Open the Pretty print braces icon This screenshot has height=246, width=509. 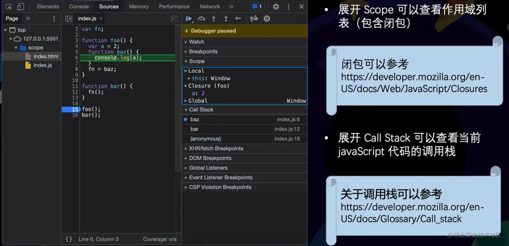[x=69, y=239]
